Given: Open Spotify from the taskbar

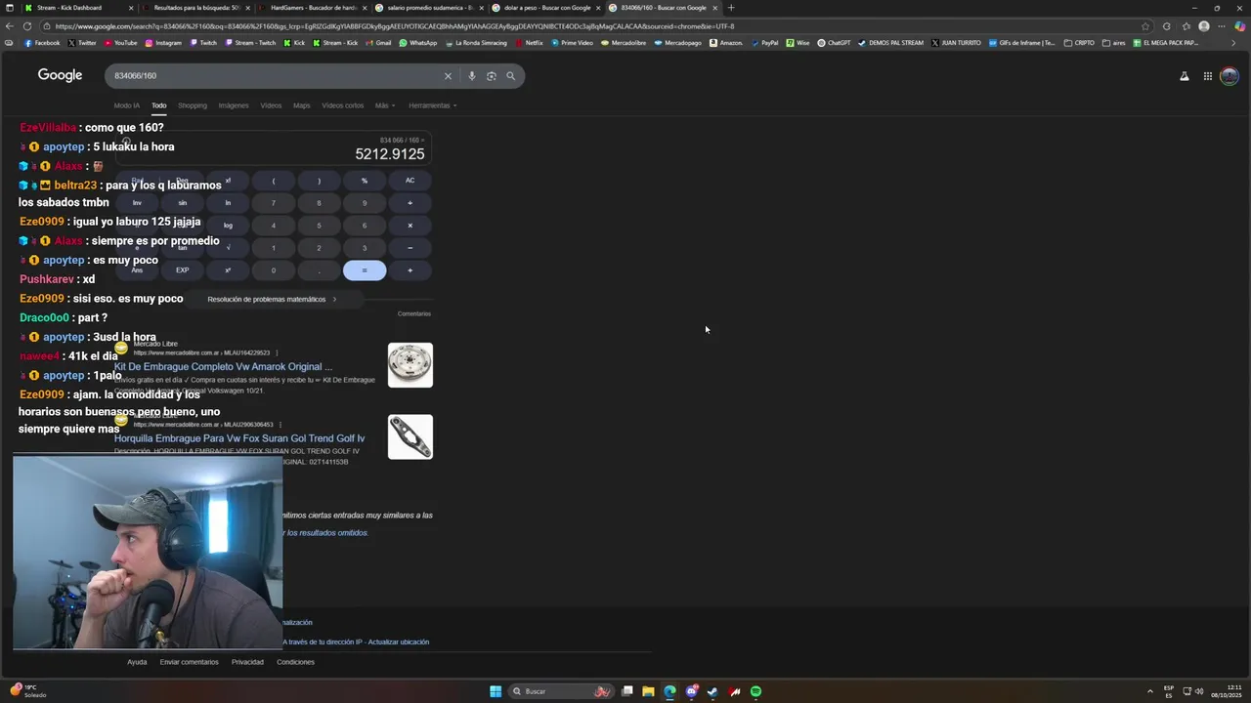Looking at the screenshot, I should coord(755,691).
